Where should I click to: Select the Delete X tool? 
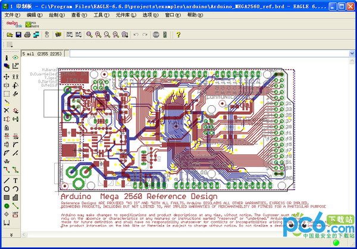(7, 111)
